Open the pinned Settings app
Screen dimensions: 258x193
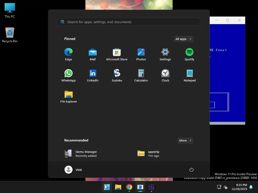tap(165, 54)
